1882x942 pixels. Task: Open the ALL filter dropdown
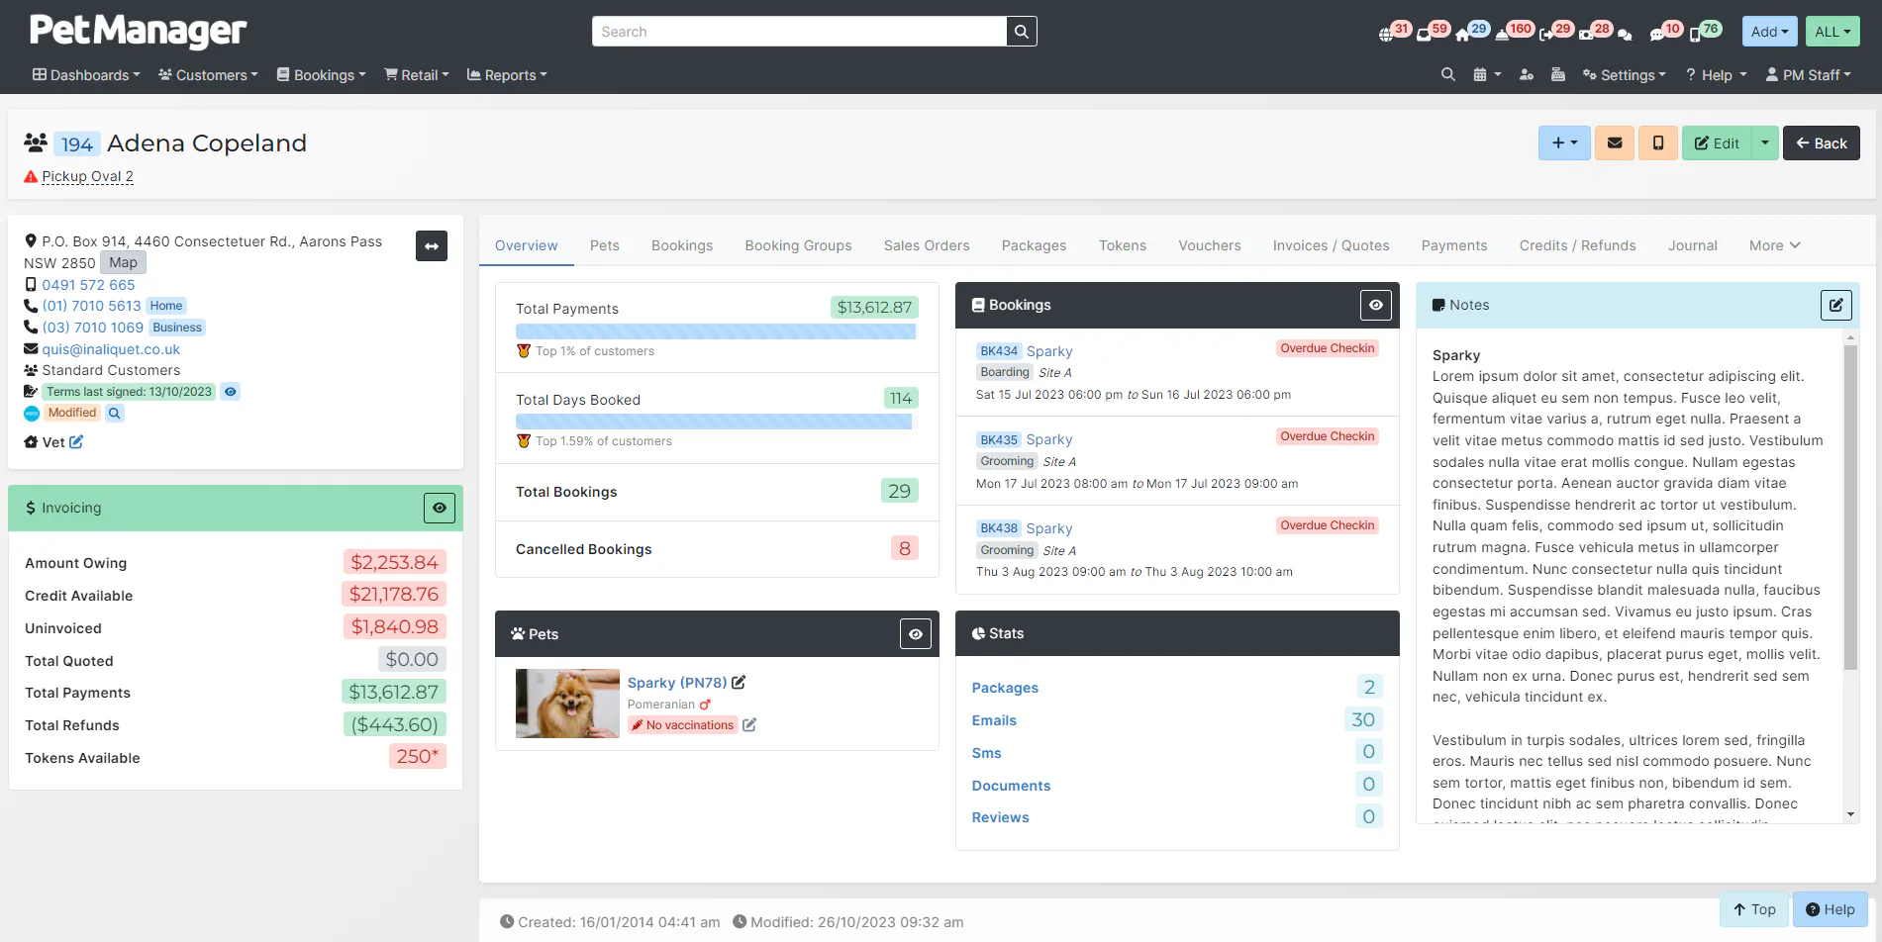(x=1832, y=31)
